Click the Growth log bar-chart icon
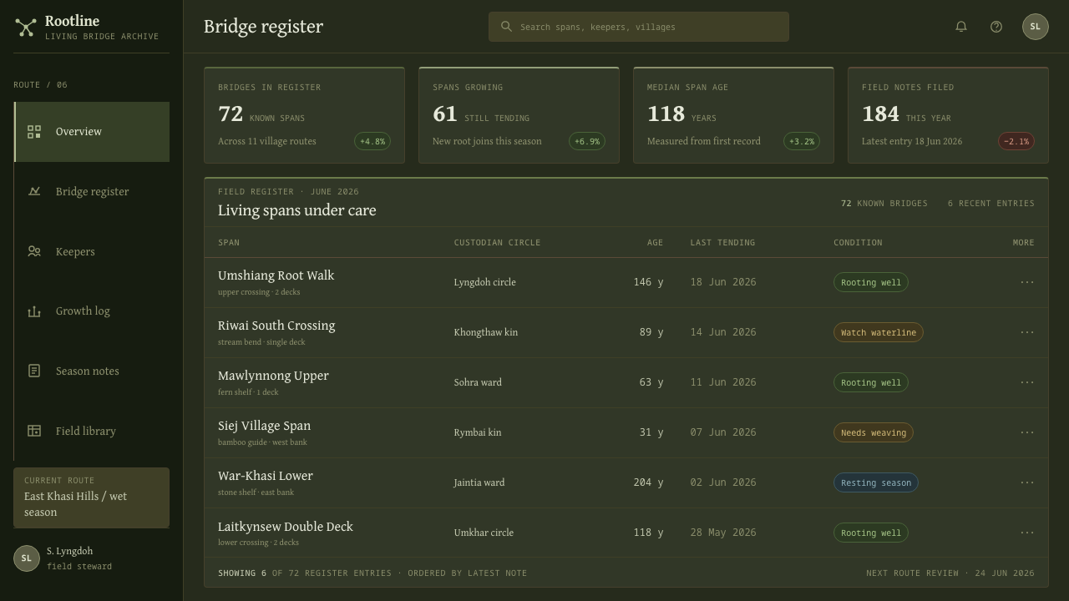The width and height of the screenshot is (1069, 601). (x=34, y=311)
